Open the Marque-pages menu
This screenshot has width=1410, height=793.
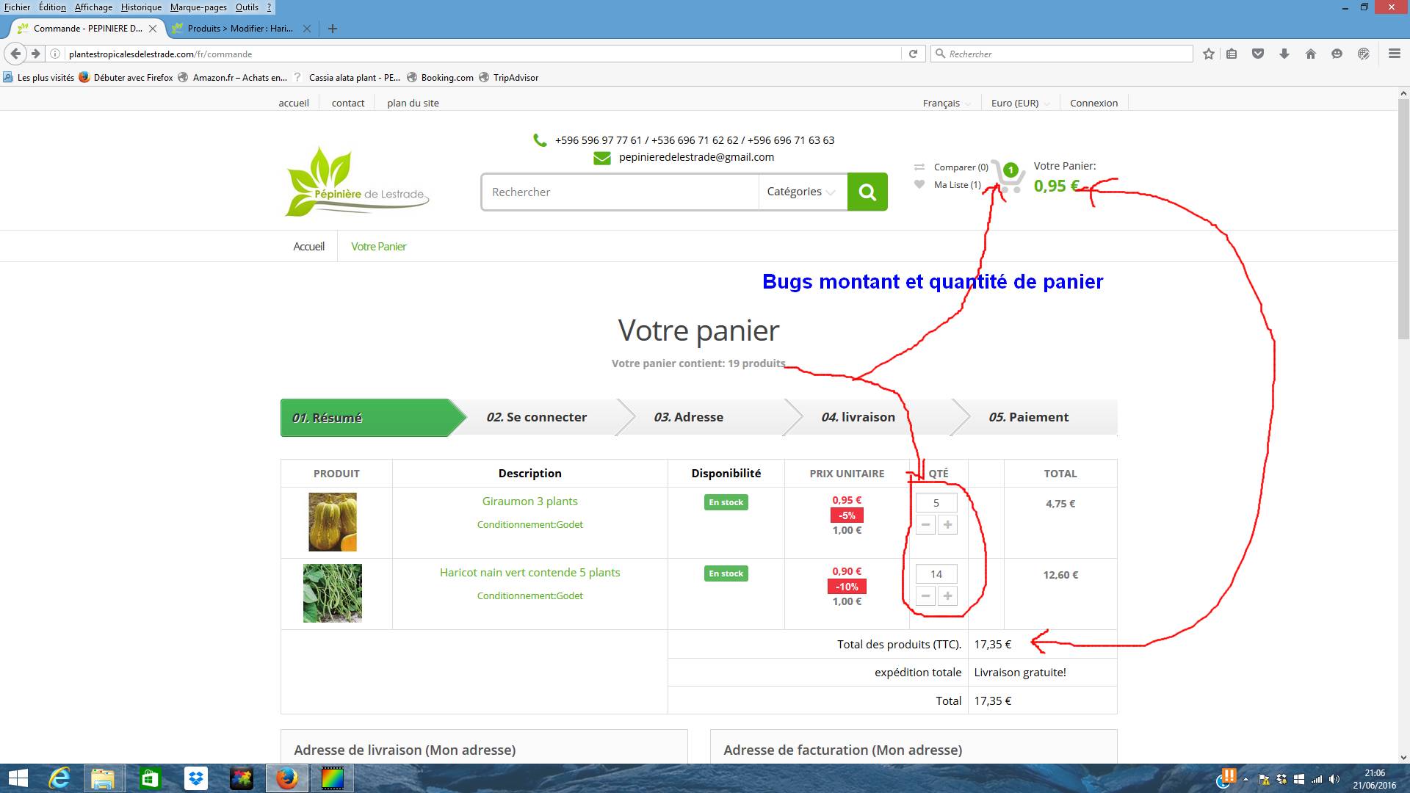198,7
